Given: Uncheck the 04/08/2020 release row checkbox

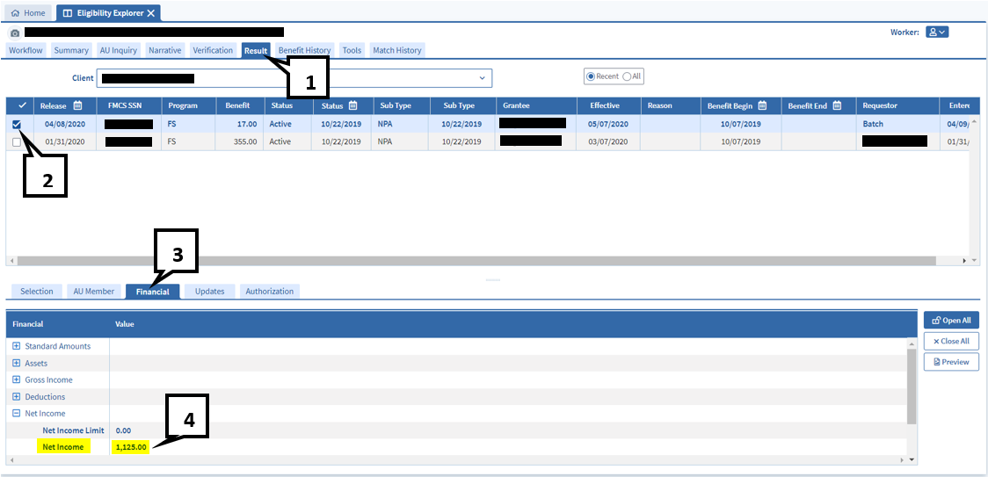Looking at the screenshot, I should point(17,124).
